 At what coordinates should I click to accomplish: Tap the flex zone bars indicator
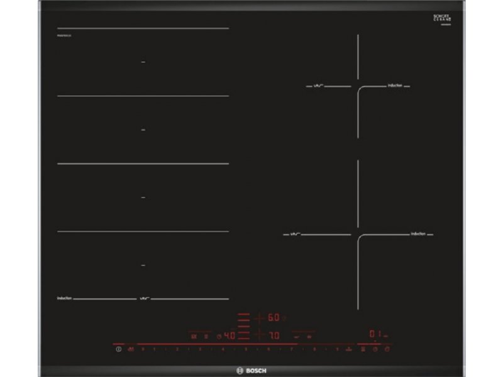click(x=243, y=326)
